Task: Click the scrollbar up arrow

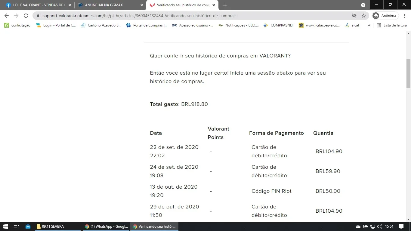Action: (x=408, y=33)
